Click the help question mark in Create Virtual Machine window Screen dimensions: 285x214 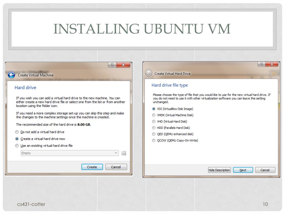point(112,65)
